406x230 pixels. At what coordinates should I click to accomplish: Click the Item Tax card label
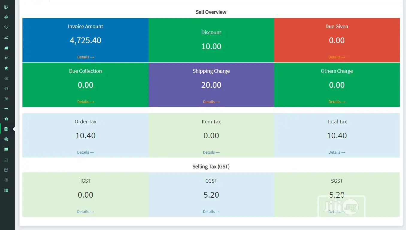tap(211, 122)
